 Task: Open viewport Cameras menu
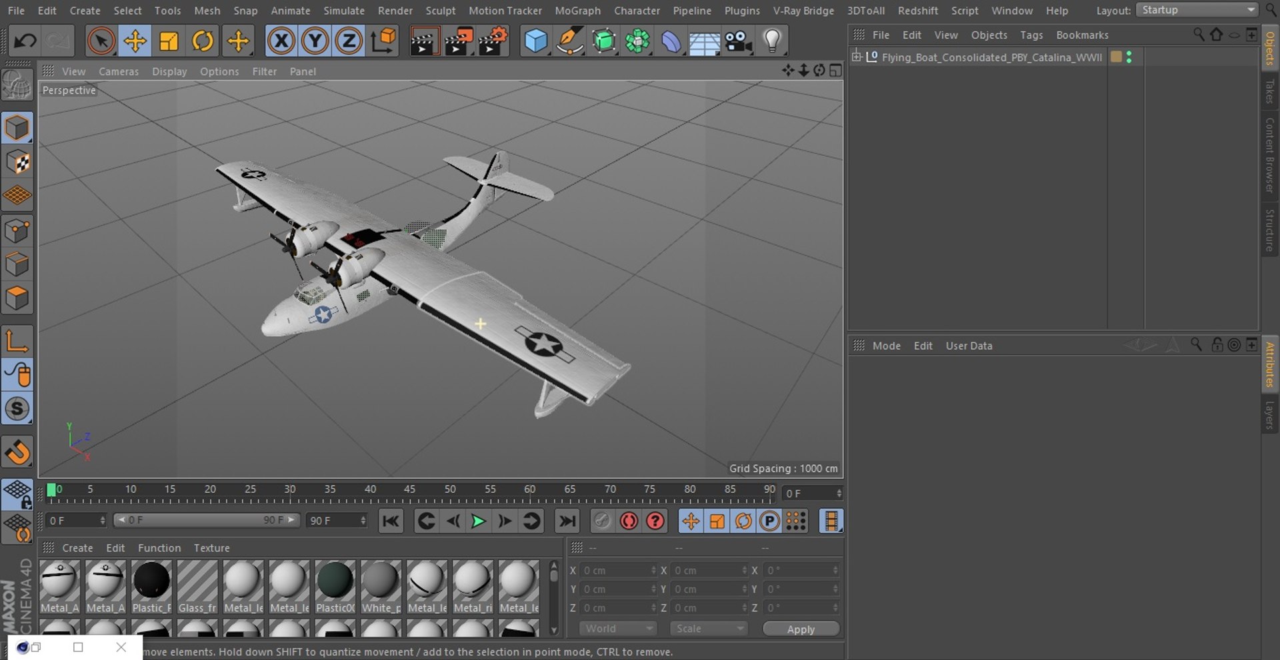119,71
